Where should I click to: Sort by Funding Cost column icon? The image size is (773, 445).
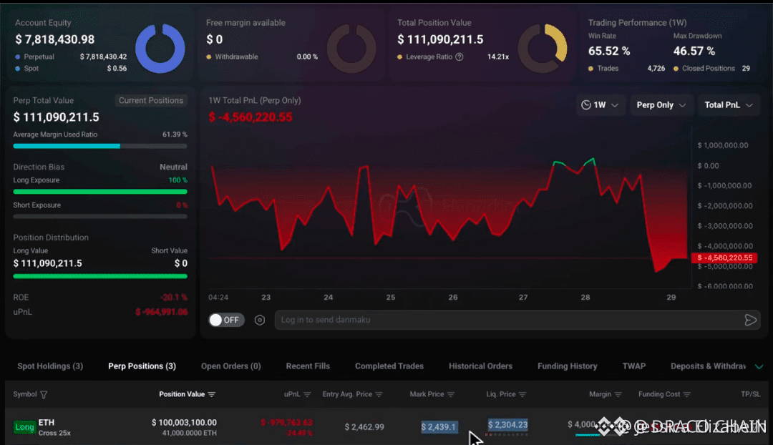click(686, 394)
